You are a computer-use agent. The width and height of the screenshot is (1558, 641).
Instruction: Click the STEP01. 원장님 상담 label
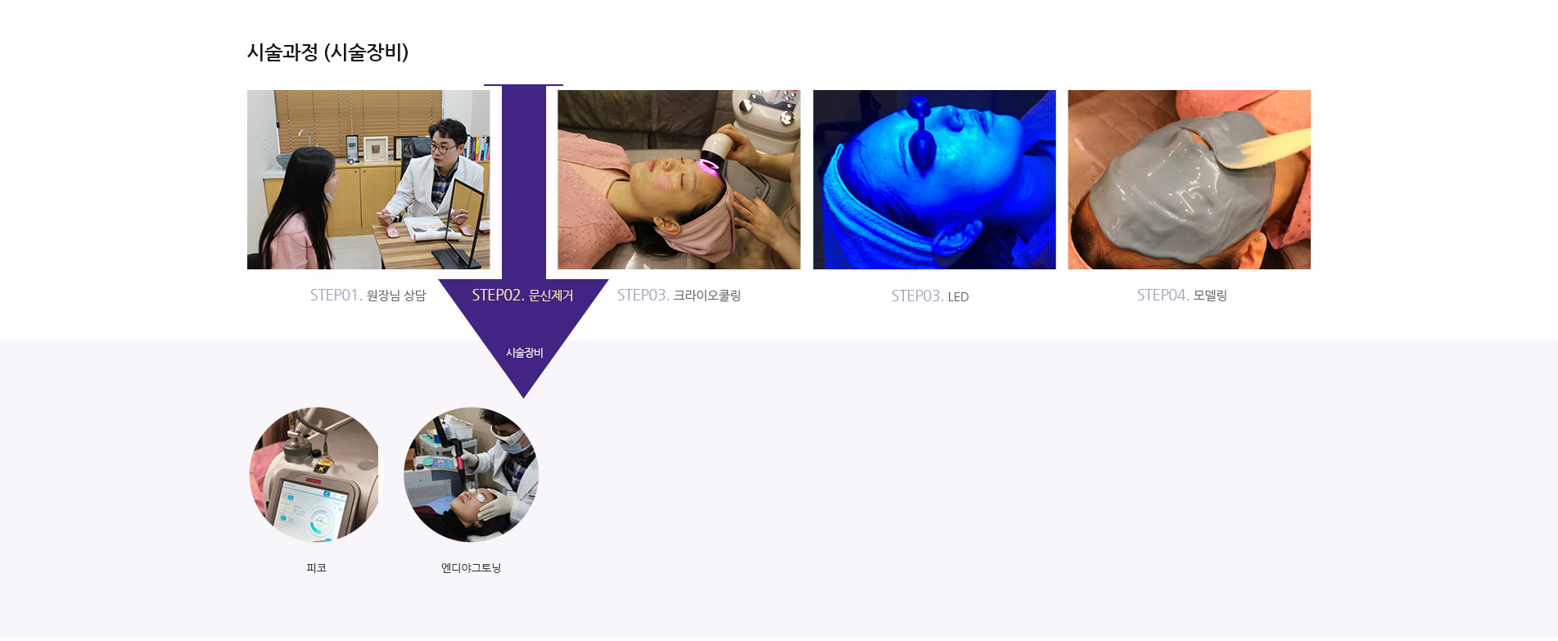tap(368, 296)
